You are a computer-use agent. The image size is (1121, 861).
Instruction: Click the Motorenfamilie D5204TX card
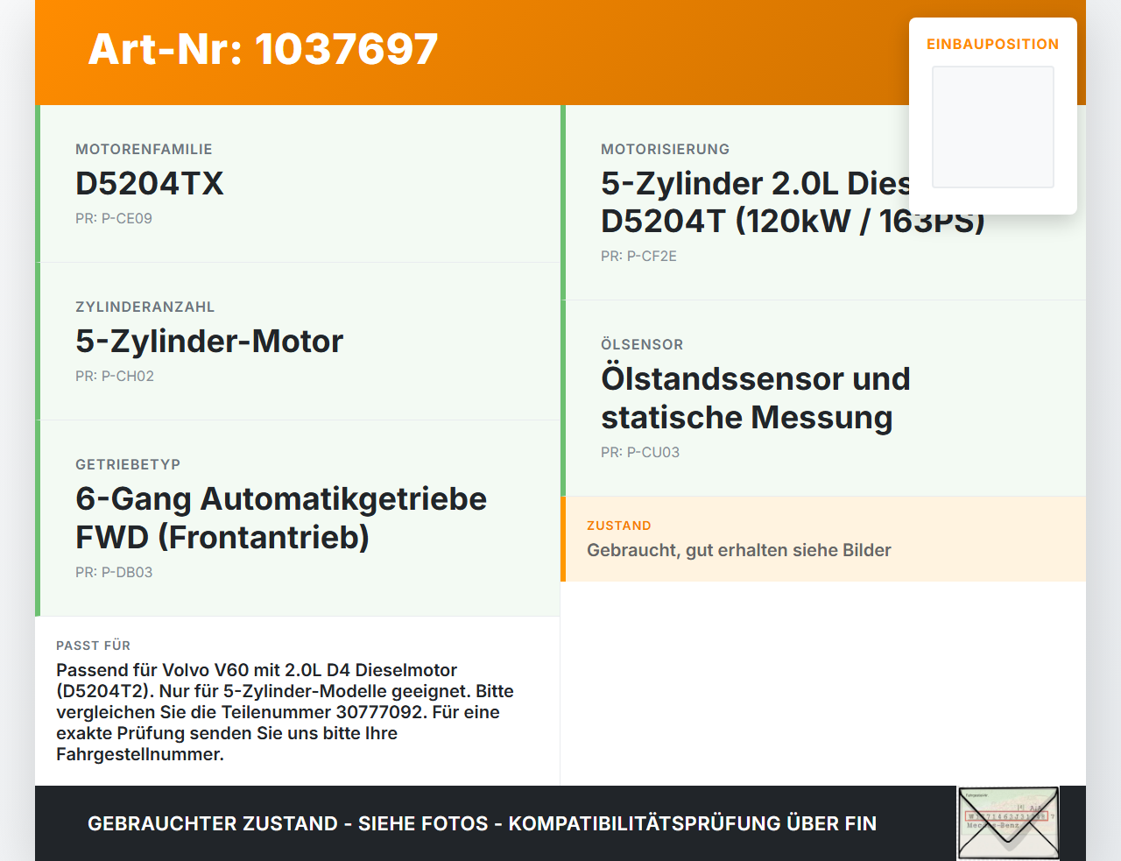[x=298, y=184]
